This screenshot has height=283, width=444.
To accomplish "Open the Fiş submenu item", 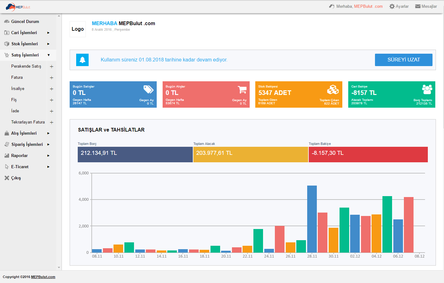I will point(14,100).
